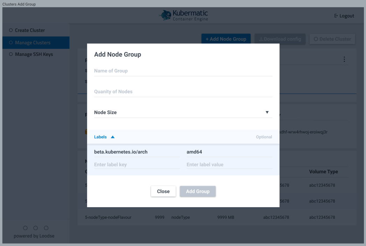Click the blue triangle next to Labels
The image size is (366, 246).
coord(113,137)
